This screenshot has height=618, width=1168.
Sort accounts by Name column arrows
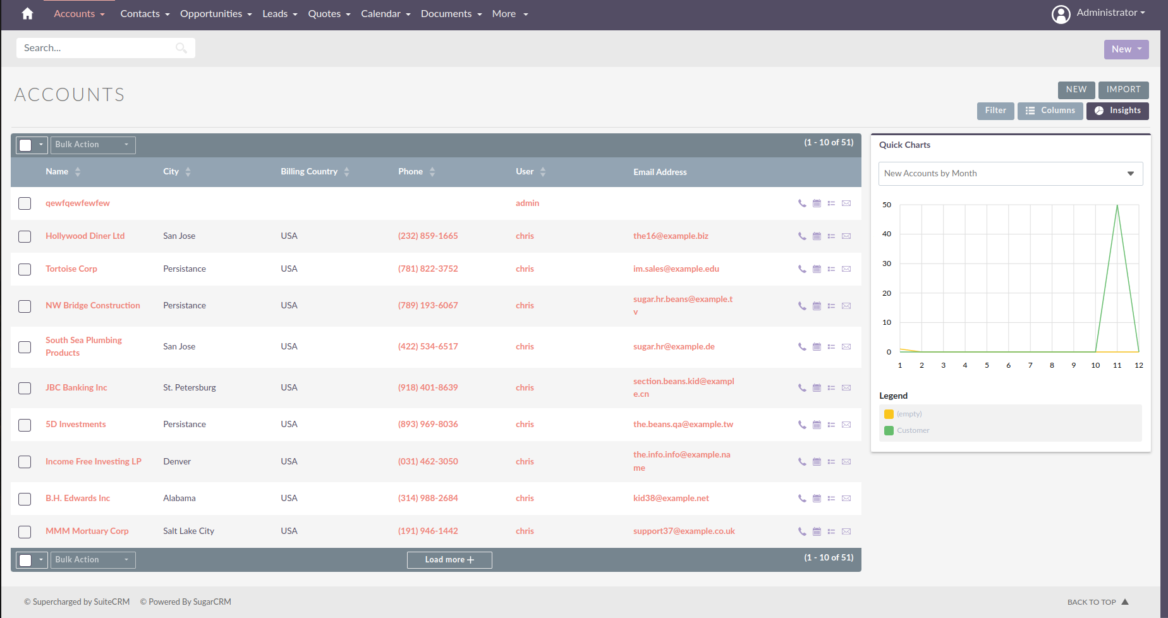[x=78, y=172]
